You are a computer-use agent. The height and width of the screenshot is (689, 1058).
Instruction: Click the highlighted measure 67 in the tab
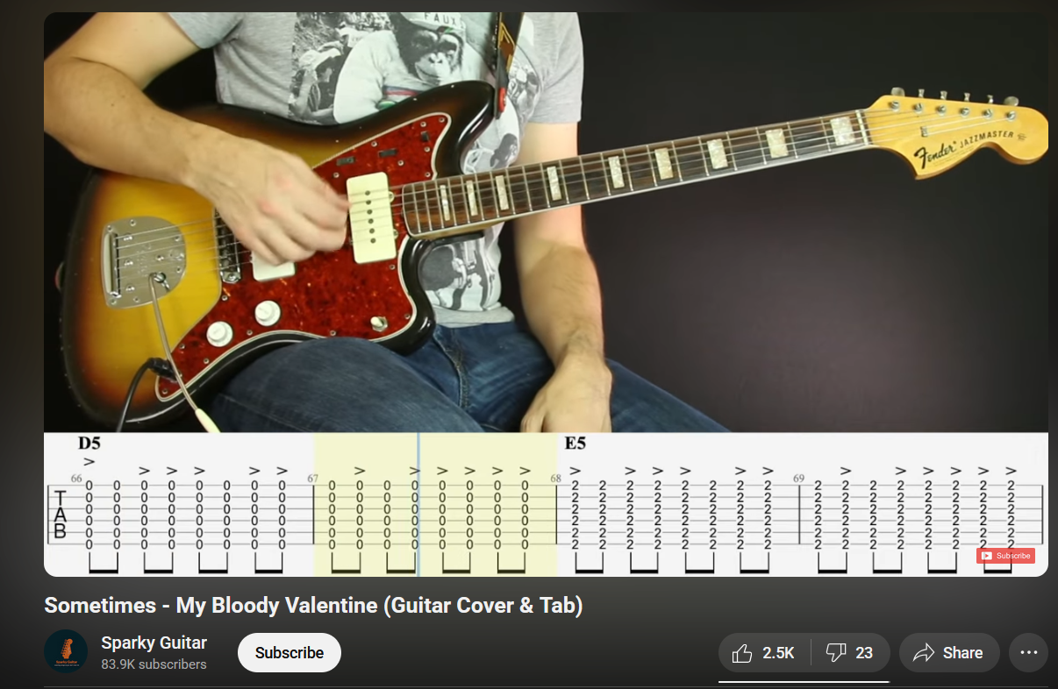coord(435,505)
